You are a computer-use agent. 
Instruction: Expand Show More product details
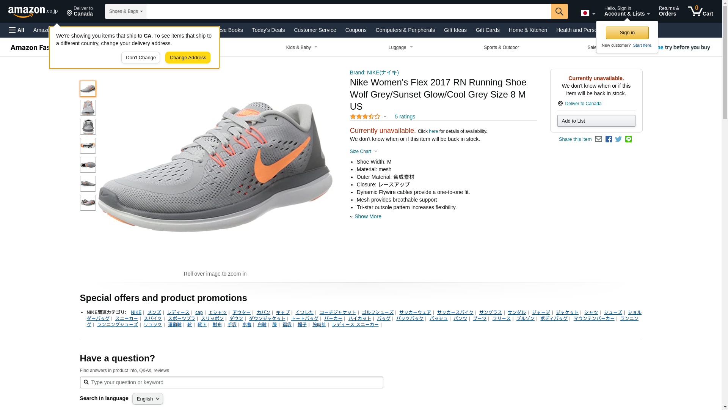[367, 216]
